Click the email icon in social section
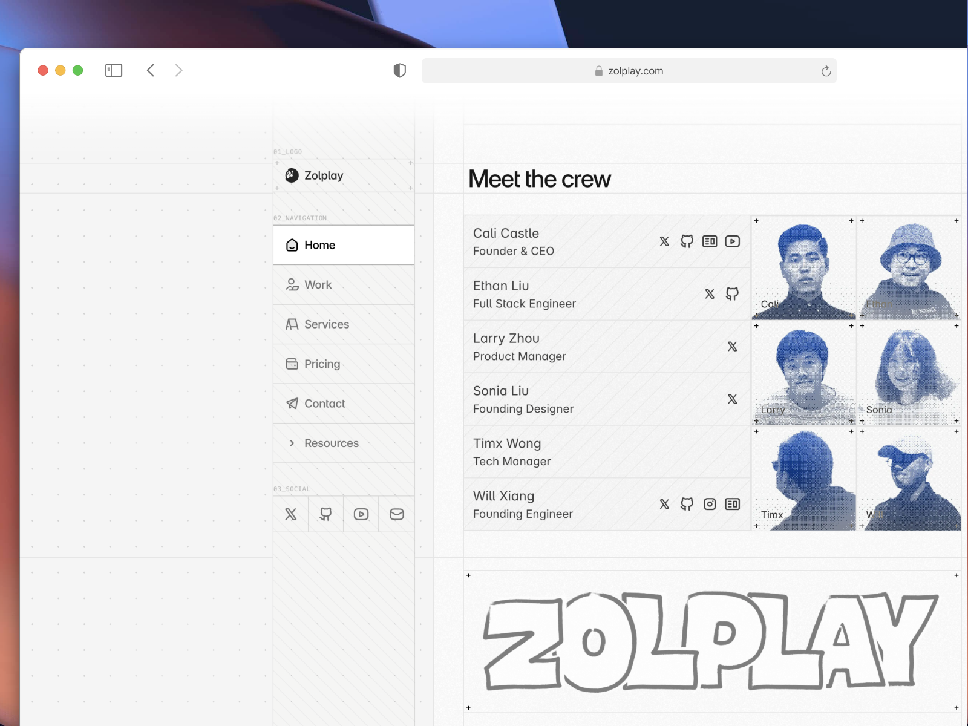Viewport: 968px width, 726px height. click(x=396, y=514)
